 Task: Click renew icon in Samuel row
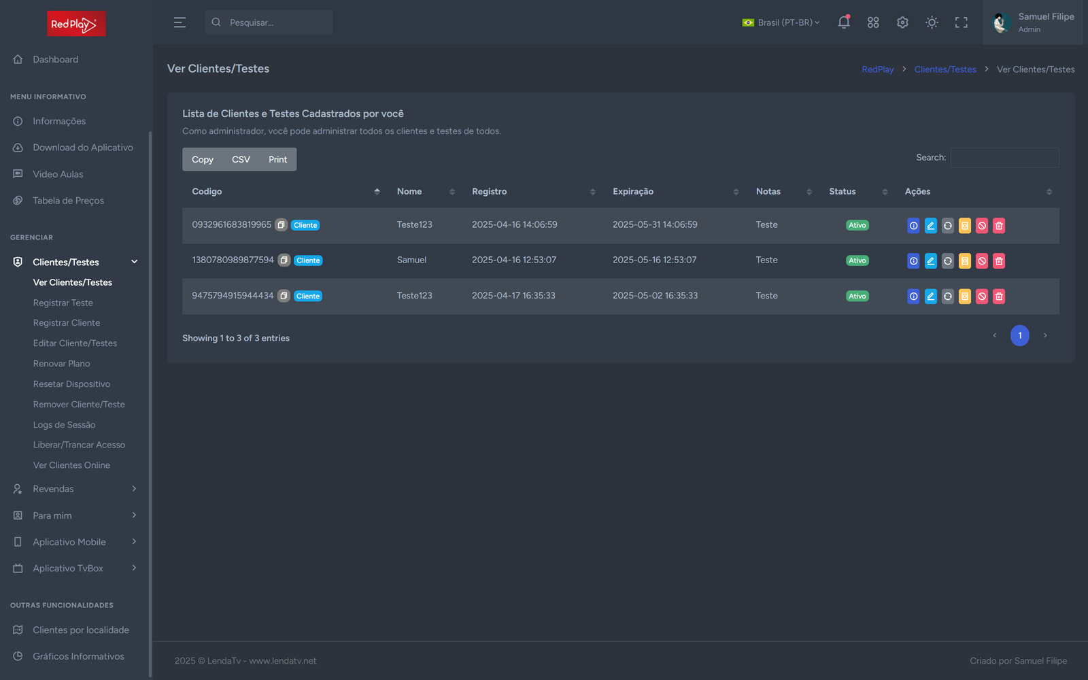click(x=947, y=261)
